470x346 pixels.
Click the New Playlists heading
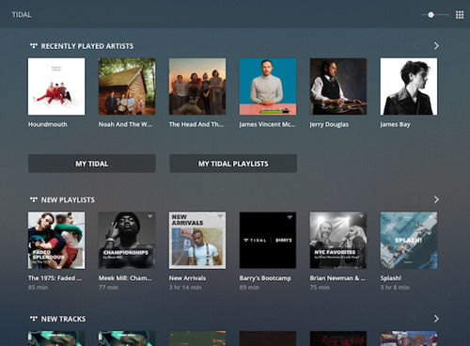(68, 199)
